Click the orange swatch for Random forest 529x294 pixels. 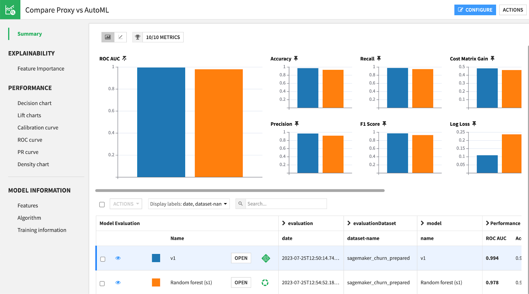156,282
